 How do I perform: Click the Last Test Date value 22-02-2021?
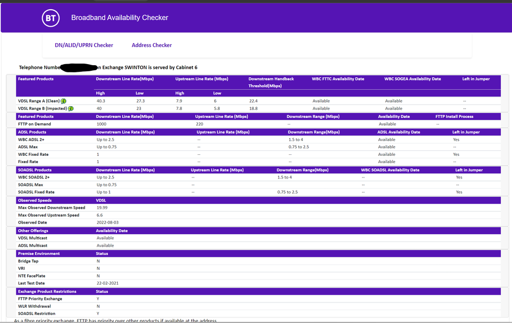(x=107, y=283)
